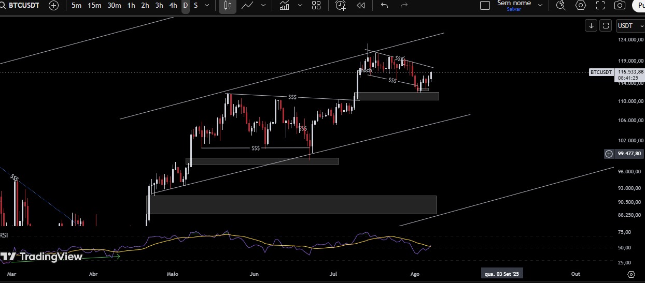The image size is (645, 283).
Task: Click the RSI 75,00 scale value
Action: 624,232
